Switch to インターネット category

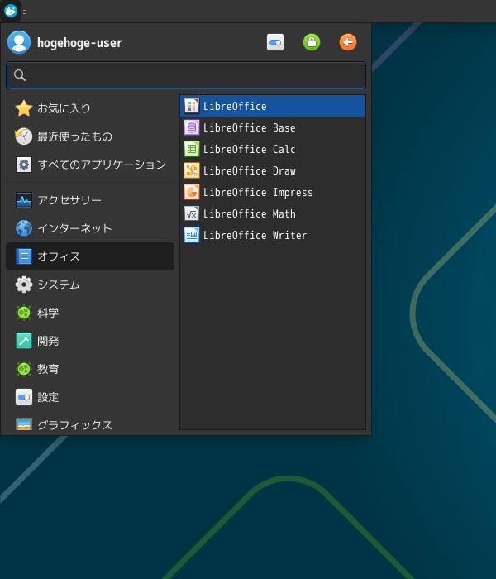point(74,228)
